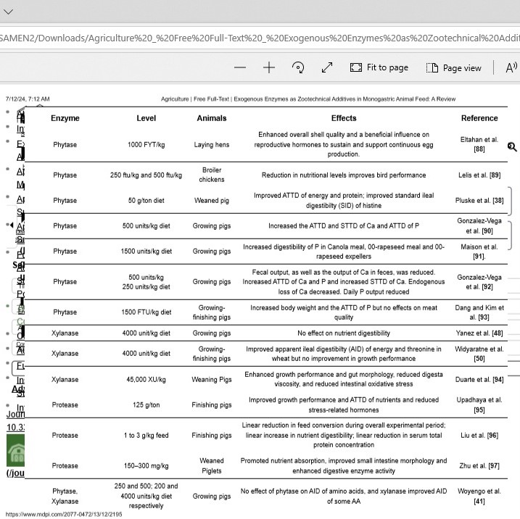The image size is (520, 519).
Task: Open the Page view option
Action: [x=454, y=67]
